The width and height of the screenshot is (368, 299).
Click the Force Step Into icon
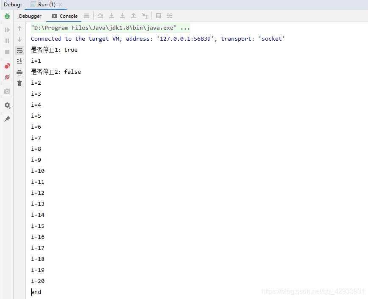123,16
